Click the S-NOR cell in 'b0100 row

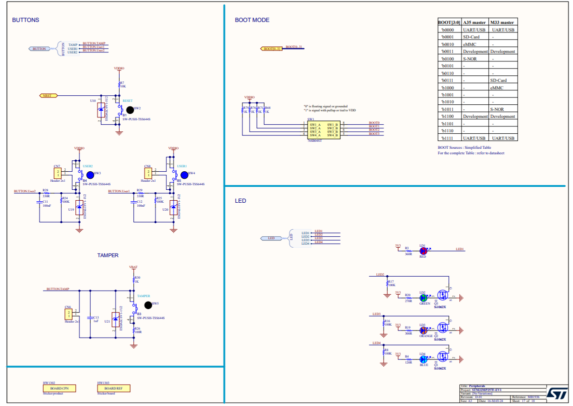pyautogui.click(x=469, y=59)
